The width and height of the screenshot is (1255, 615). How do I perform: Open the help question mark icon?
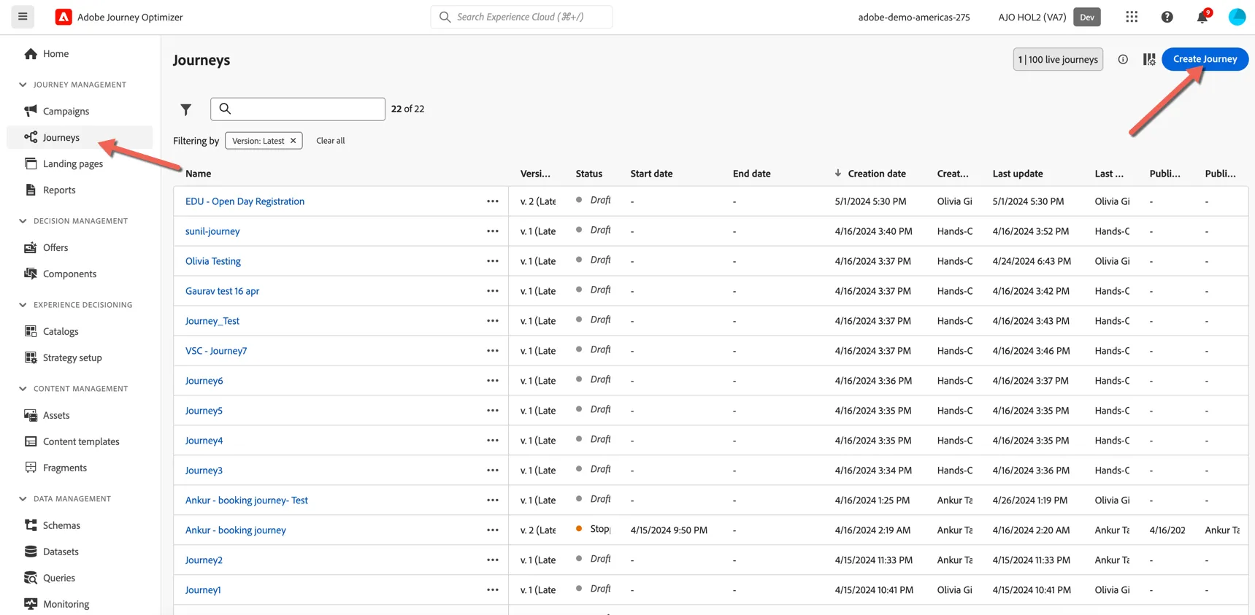[x=1167, y=17]
